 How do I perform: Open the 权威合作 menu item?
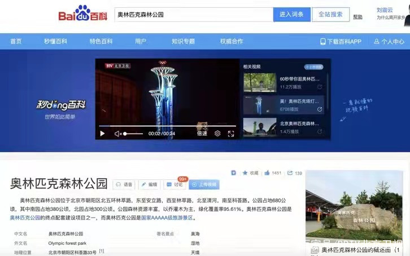pyautogui.click(x=232, y=41)
